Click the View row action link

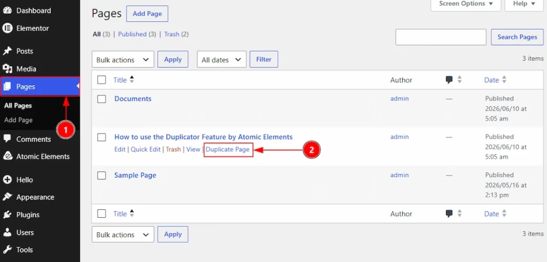(193, 149)
